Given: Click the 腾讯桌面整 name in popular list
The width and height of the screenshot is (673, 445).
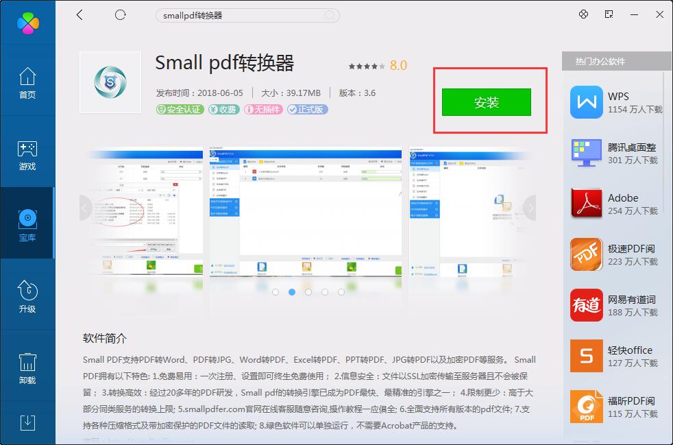Looking at the screenshot, I should pyautogui.click(x=632, y=147).
